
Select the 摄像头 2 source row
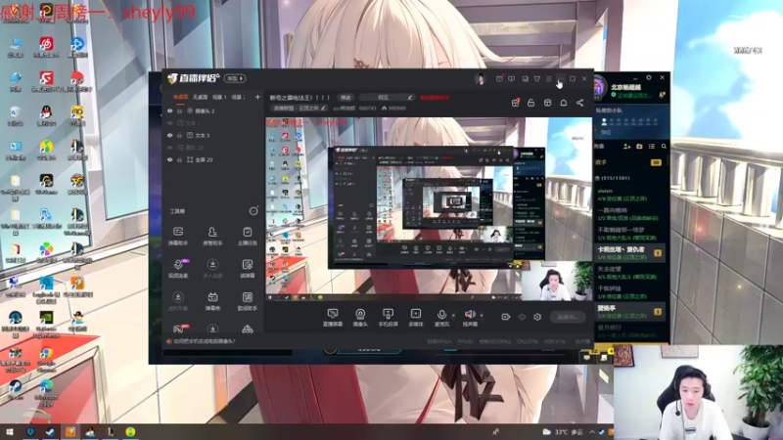[x=213, y=110]
